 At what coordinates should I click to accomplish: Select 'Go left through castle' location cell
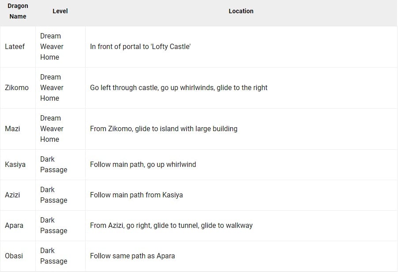(x=179, y=87)
